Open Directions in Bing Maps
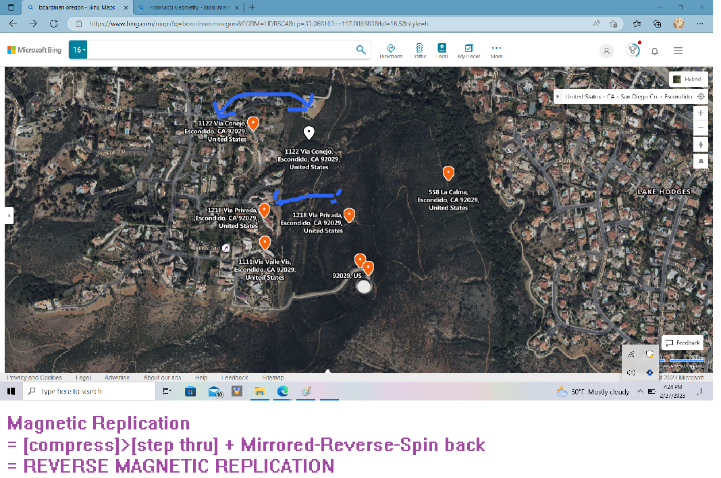 [x=390, y=51]
